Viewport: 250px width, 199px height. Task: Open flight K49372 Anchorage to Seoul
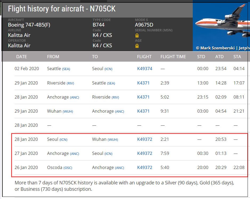[145, 153]
